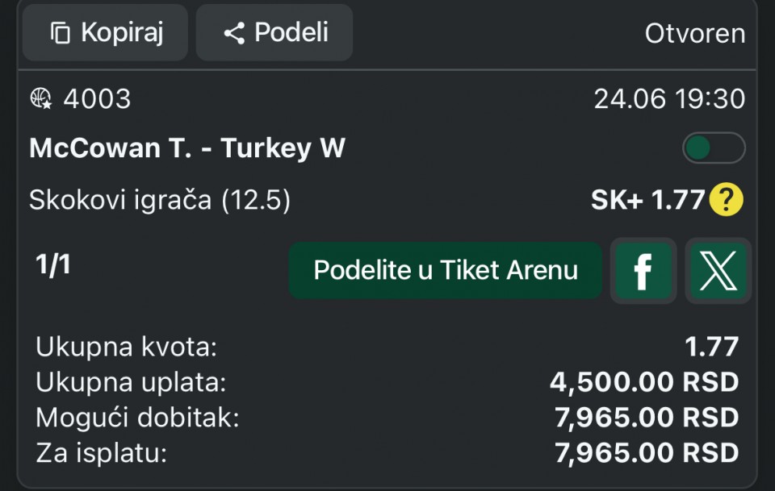This screenshot has width=775, height=491.
Task: Click the Skokovi igrača (12.5) market text
Action: (x=160, y=200)
